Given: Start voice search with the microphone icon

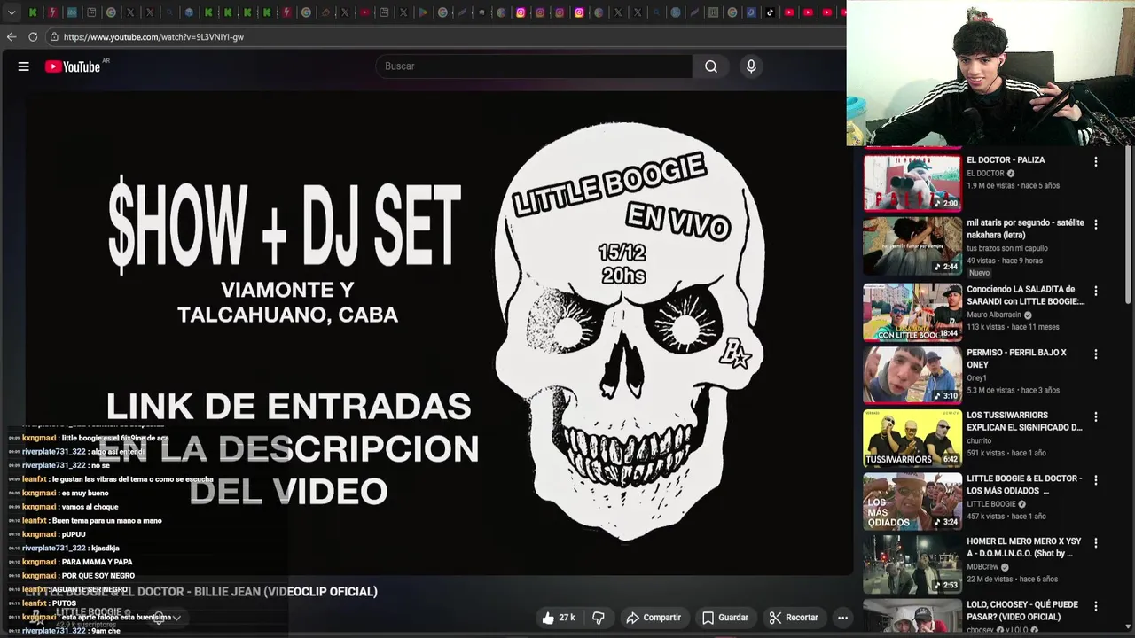Looking at the screenshot, I should (x=751, y=66).
